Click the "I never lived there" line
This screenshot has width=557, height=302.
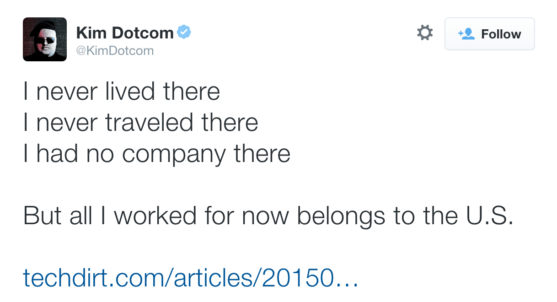122,92
